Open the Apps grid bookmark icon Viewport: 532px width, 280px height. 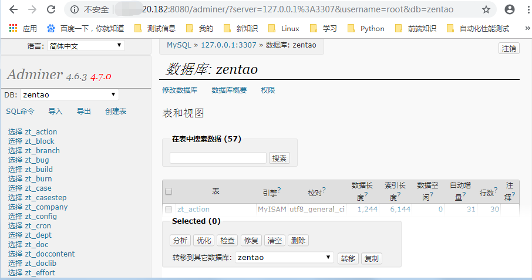pos(14,28)
